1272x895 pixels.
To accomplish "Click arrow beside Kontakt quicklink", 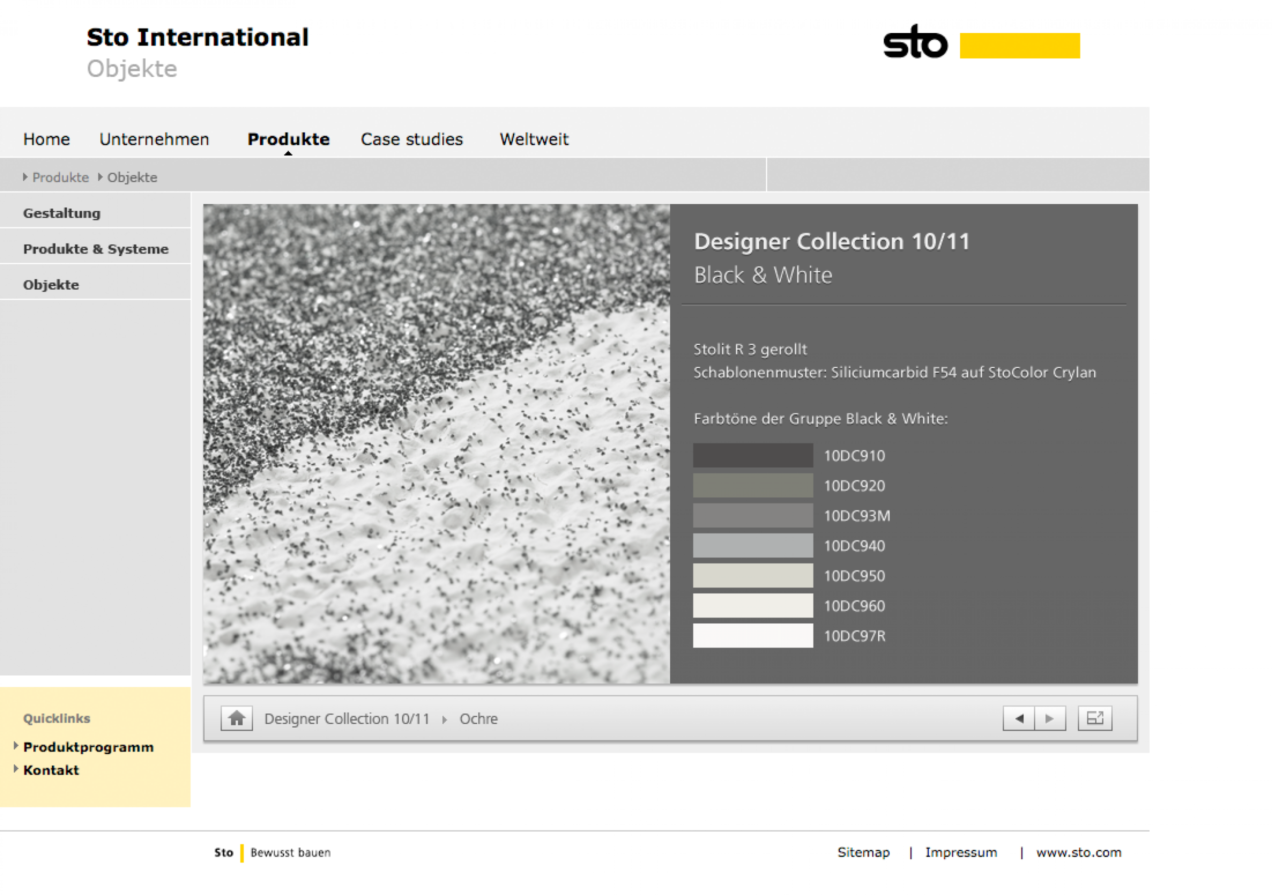I will pyautogui.click(x=16, y=768).
